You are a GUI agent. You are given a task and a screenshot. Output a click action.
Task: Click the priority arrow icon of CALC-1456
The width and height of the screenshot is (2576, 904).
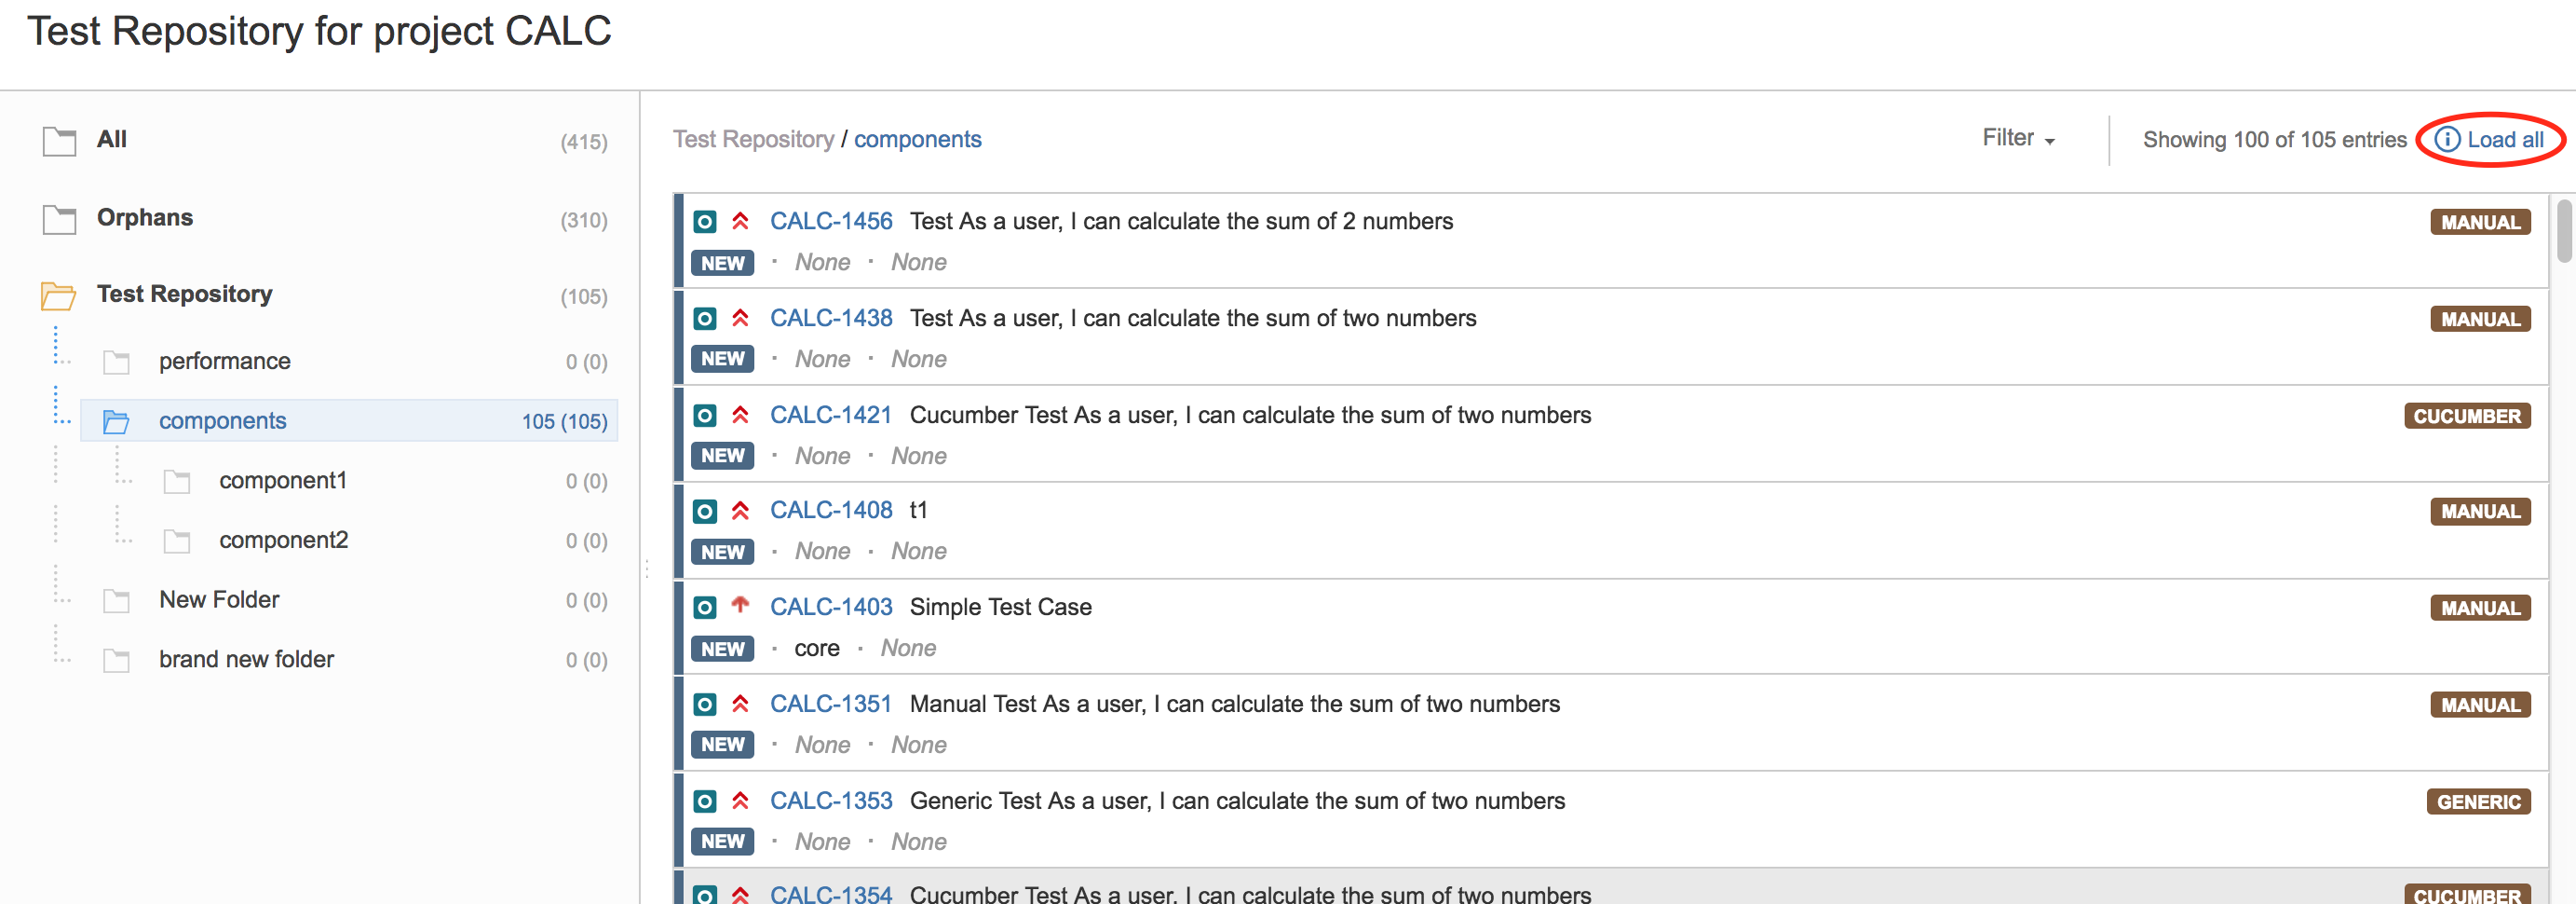(x=740, y=220)
